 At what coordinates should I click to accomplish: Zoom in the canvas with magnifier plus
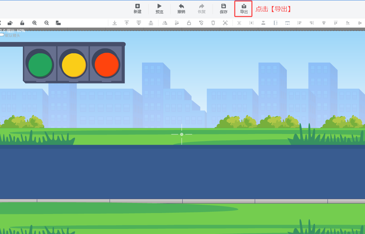[34, 23]
